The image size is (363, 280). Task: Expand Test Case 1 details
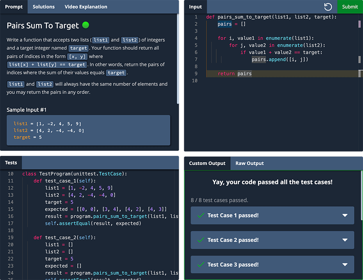(345, 215)
